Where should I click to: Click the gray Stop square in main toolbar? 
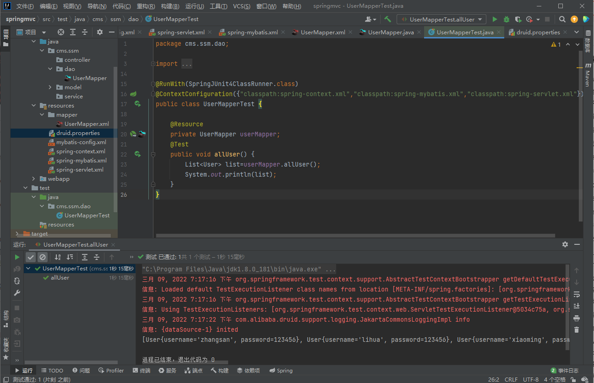click(547, 19)
